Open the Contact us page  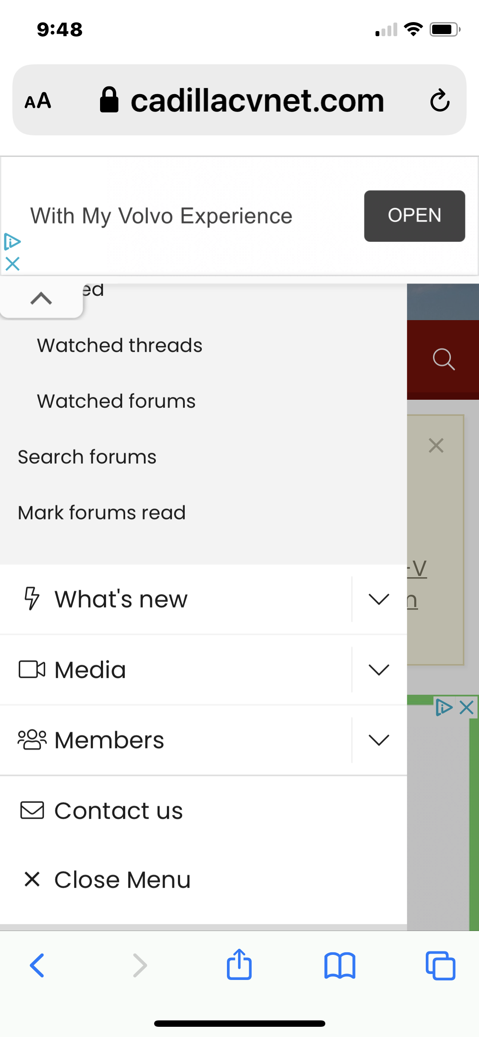tap(118, 811)
